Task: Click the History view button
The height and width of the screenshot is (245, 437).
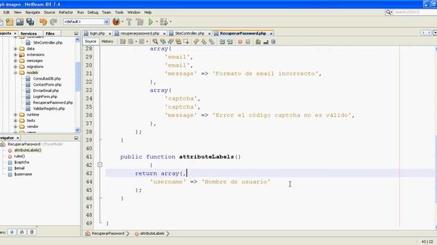Action: 107,42
